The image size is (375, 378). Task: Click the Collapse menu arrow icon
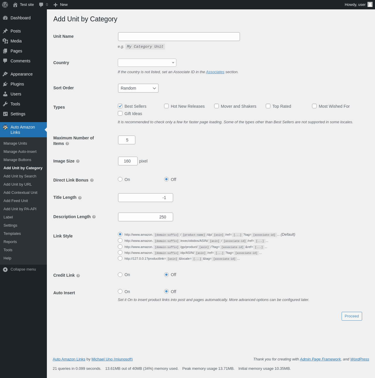pos(5,269)
